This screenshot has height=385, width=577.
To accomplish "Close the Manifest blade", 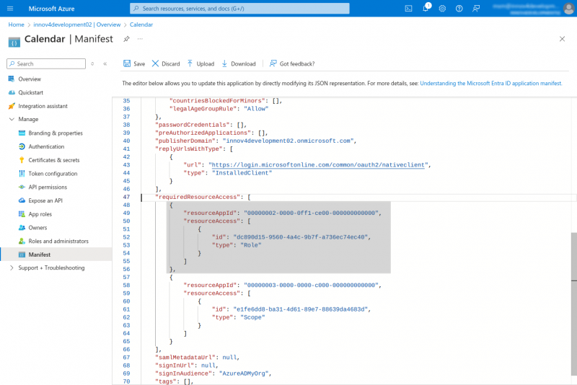I will coord(562,39).
